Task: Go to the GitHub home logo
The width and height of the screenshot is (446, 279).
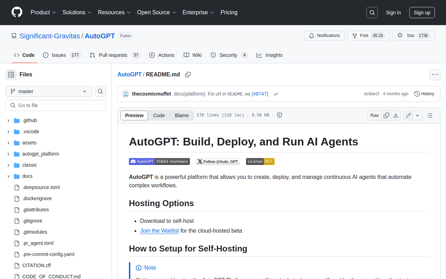Action: coord(17,12)
